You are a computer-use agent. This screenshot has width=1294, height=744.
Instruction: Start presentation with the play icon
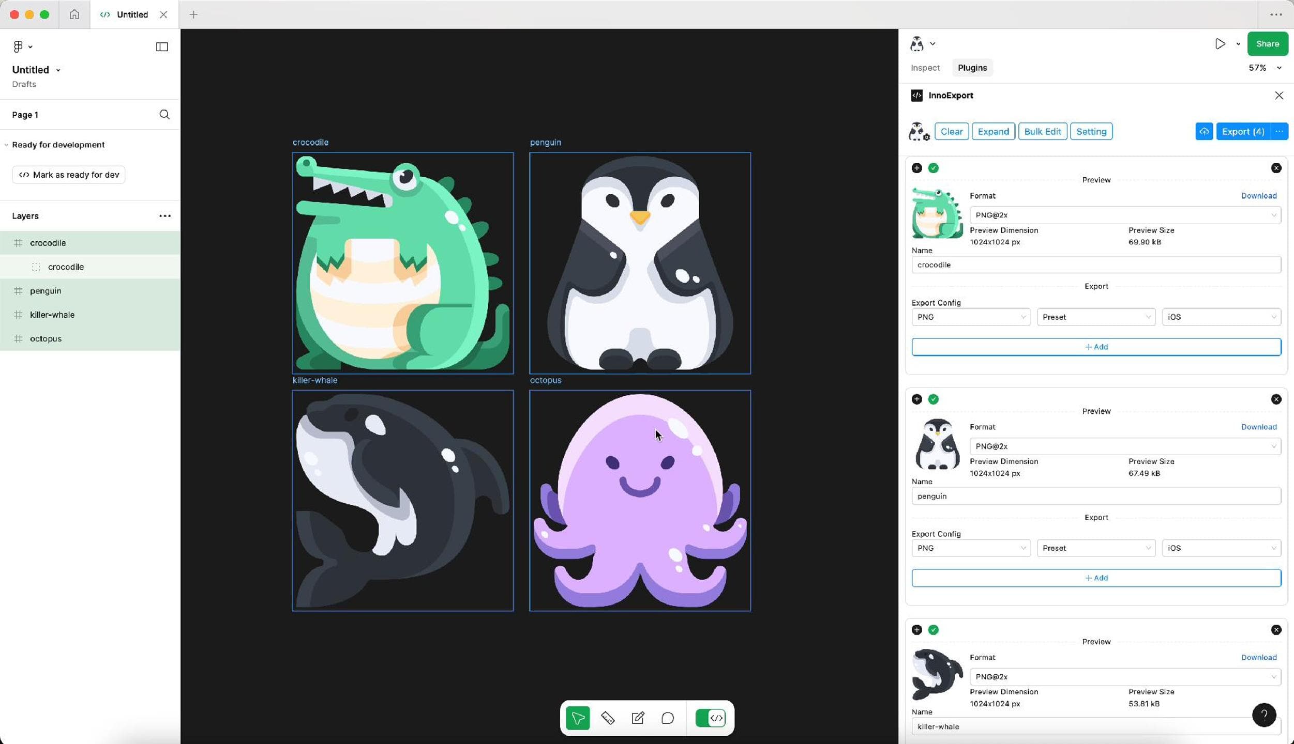click(1220, 44)
